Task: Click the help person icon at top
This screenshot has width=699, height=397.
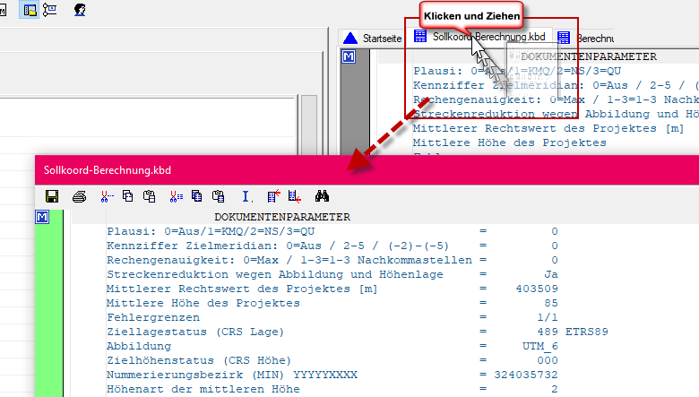Action: tap(81, 10)
